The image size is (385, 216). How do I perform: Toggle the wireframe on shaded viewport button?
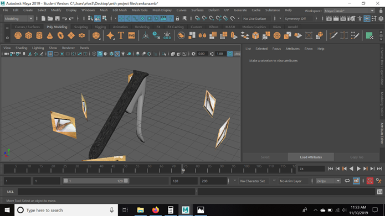(111, 54)
